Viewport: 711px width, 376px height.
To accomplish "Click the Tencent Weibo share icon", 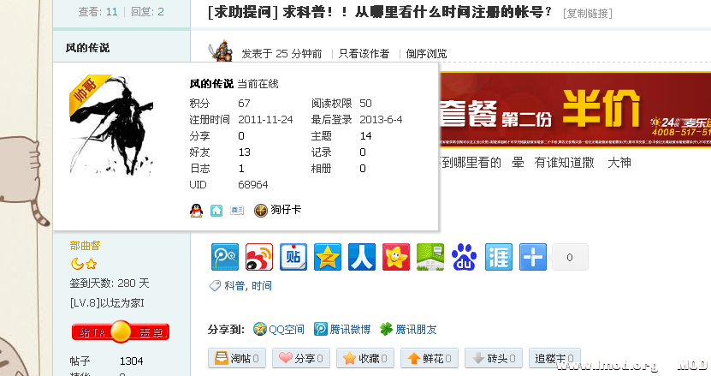I will click(x=225, y=257).
